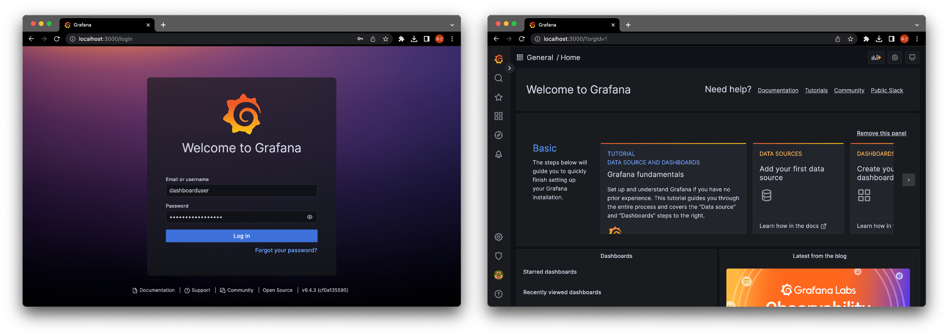Viewport: 948px width, 336px height.
Task: Open the Explore compass icon in sidebar
Action: (498, 135)
